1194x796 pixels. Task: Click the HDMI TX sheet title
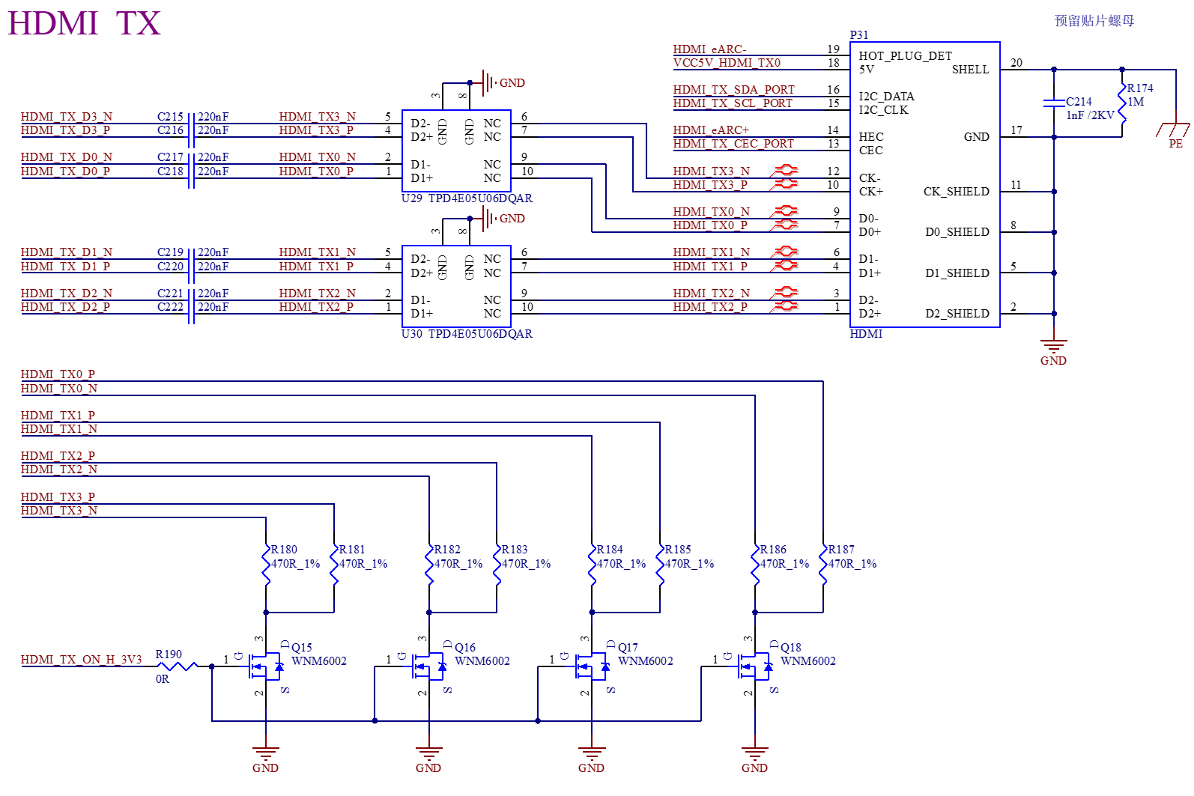click(x=84, y=23)
